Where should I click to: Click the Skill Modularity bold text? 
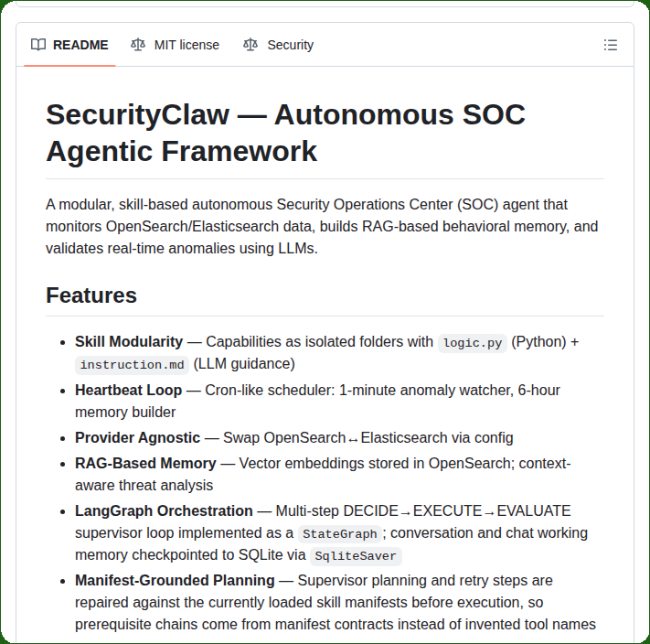tap(129, 342)
